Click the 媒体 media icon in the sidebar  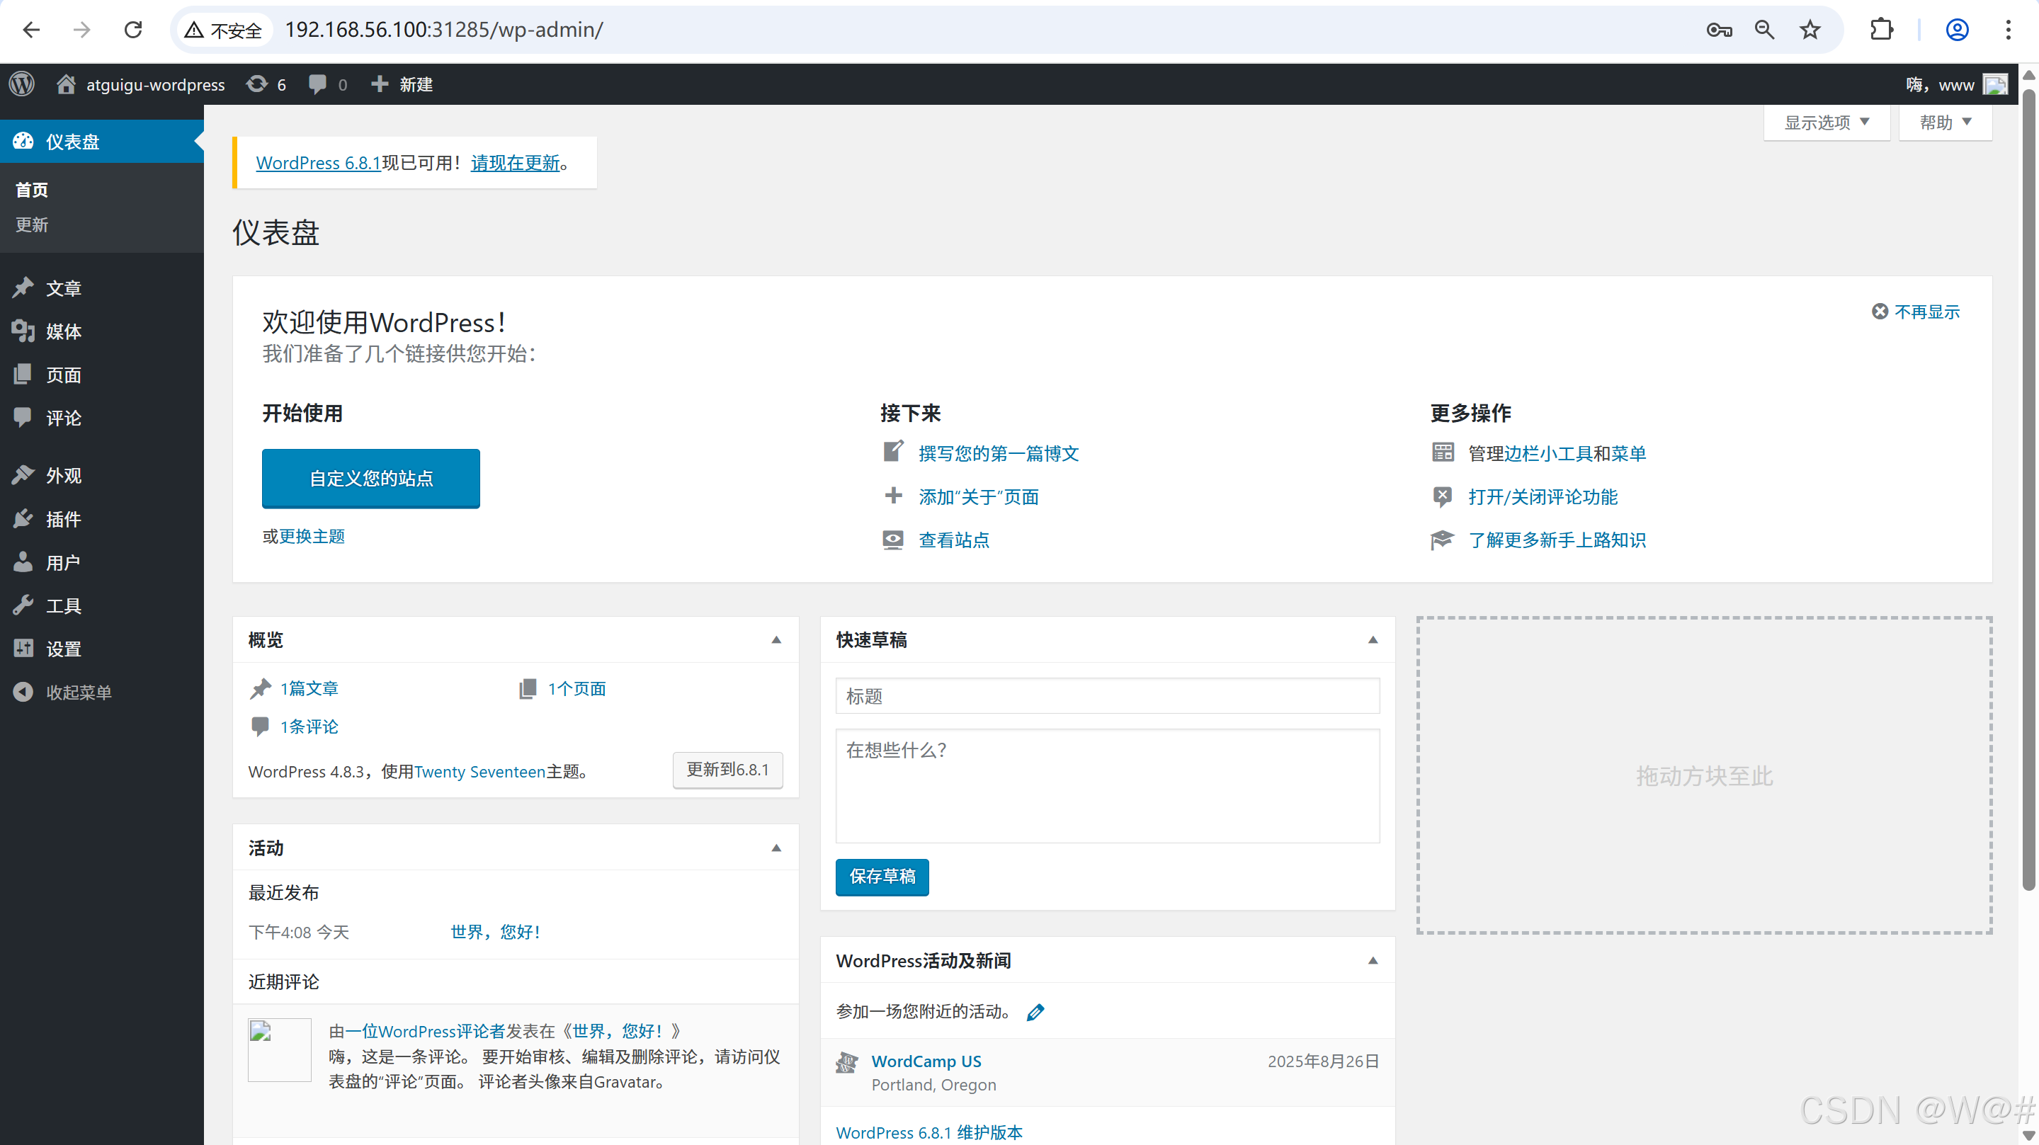click(x=23, y=331)
